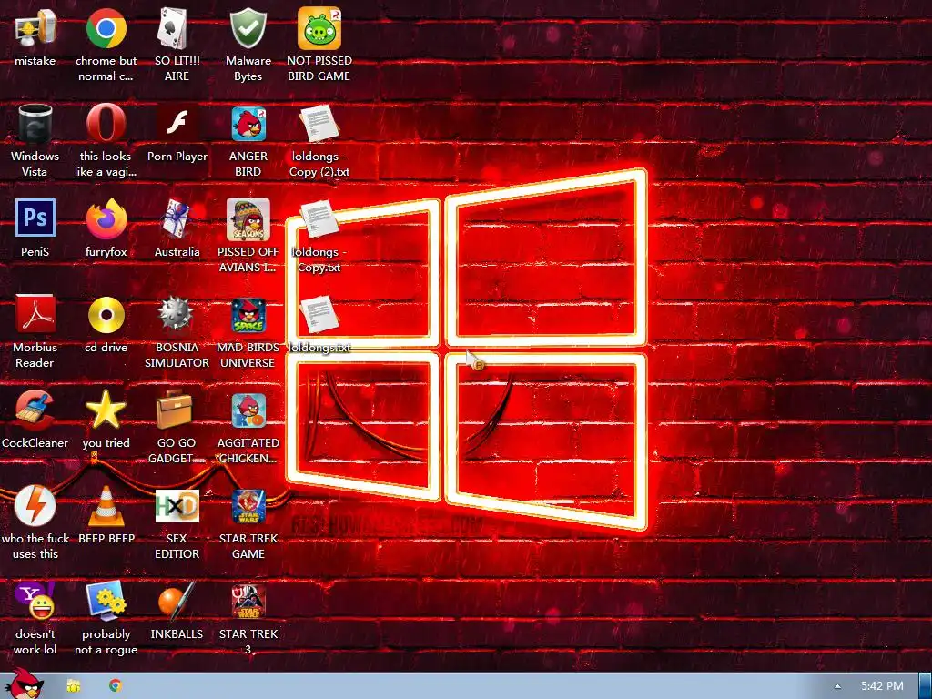
Task: Click the 5:42 PM taskbar clock
Action: 882,686
